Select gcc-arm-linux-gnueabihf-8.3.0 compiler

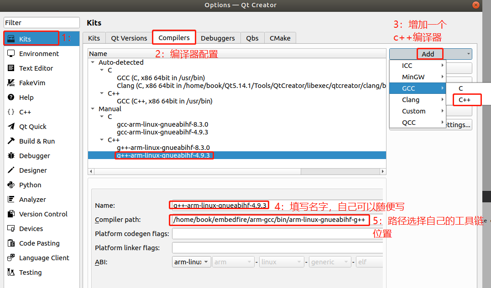(x=162, y=124)
